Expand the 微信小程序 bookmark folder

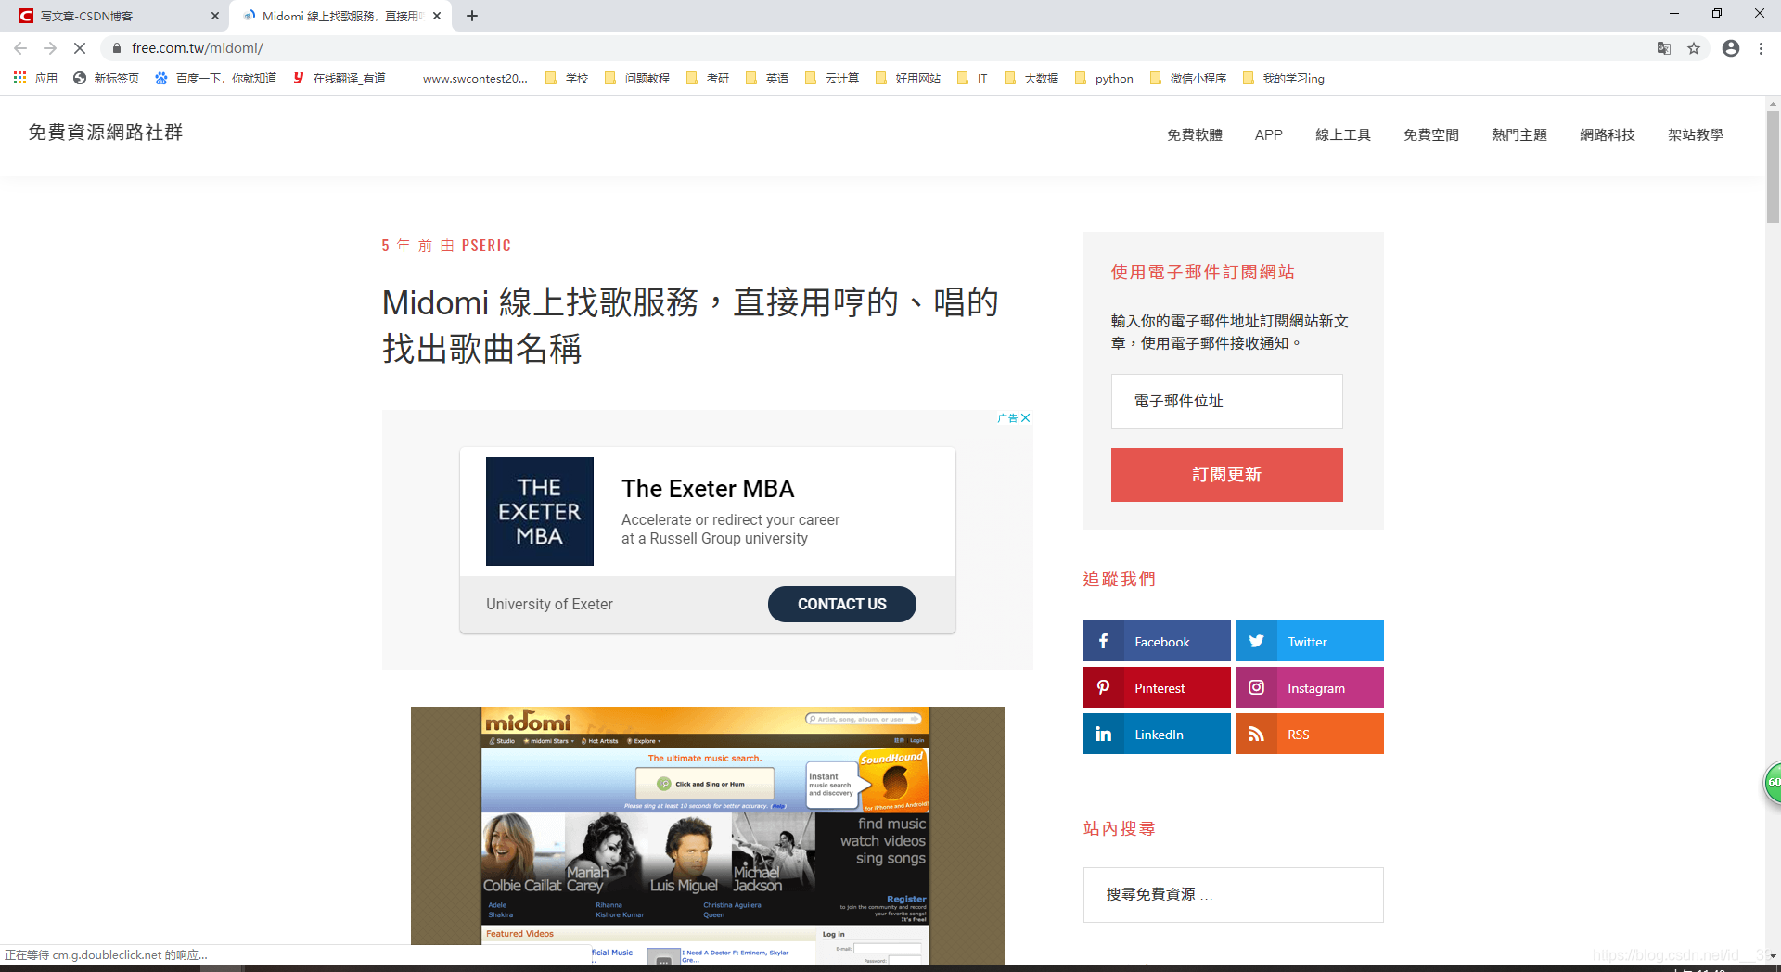tap(1188, 79)
